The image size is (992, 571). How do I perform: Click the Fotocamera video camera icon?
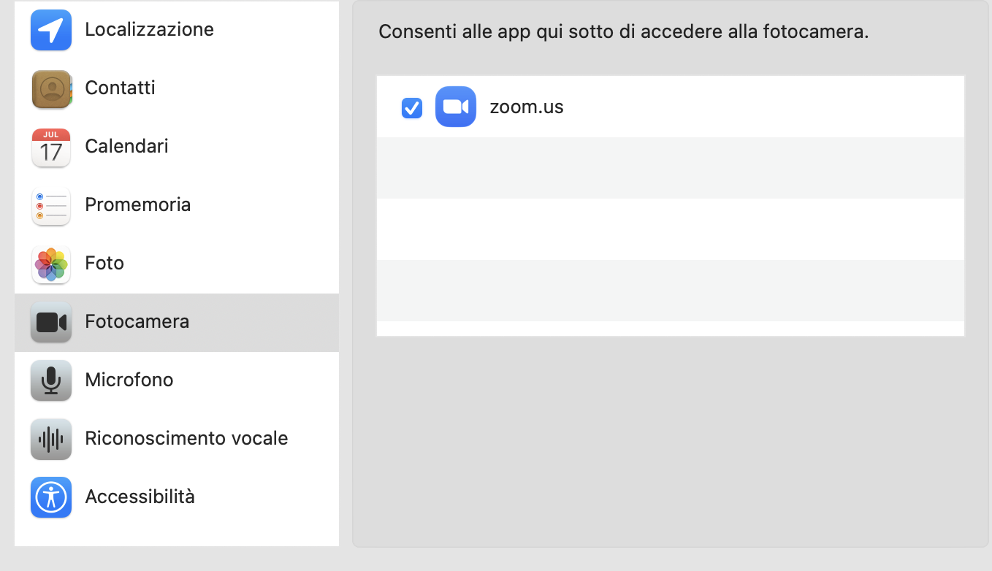(x=51, y=322)
